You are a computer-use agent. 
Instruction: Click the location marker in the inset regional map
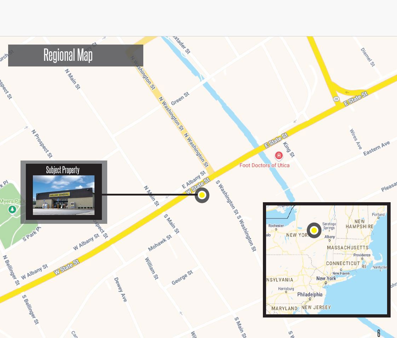coord(314,230)
